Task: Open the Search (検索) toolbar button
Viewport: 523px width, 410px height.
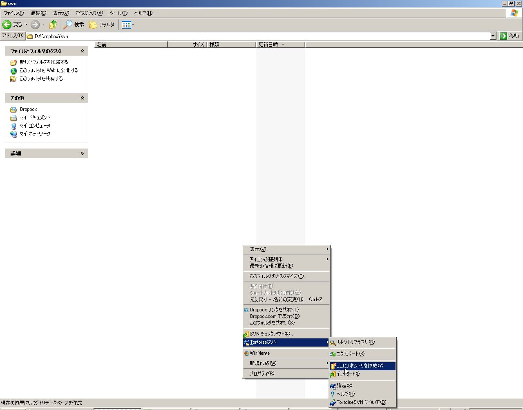Action: point(74,25)
